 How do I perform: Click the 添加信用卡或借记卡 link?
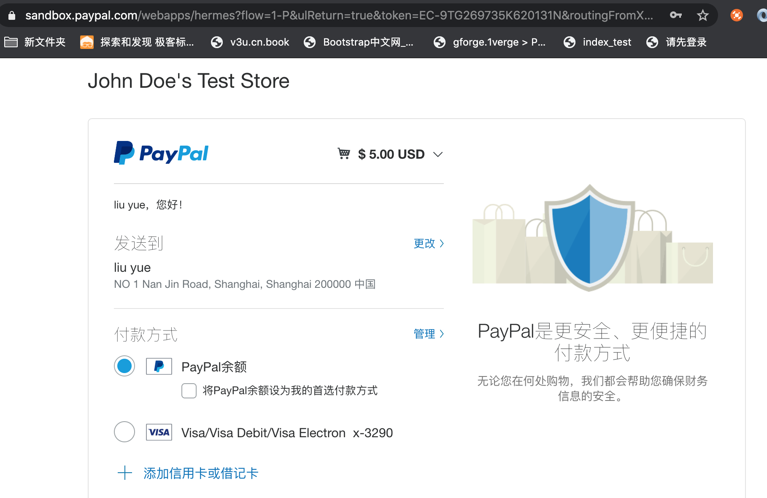(x=200, y=473)
